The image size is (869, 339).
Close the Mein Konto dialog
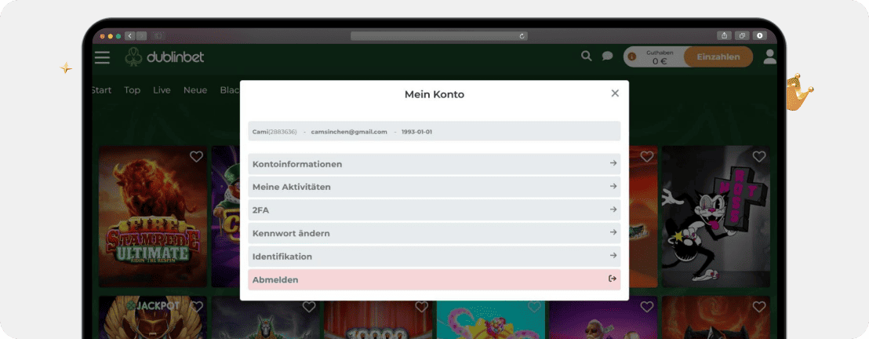click(615, 93)
